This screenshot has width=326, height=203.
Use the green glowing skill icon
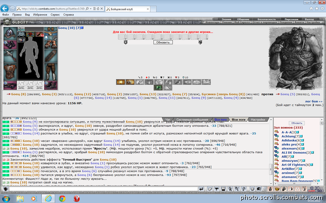[158, 88]
